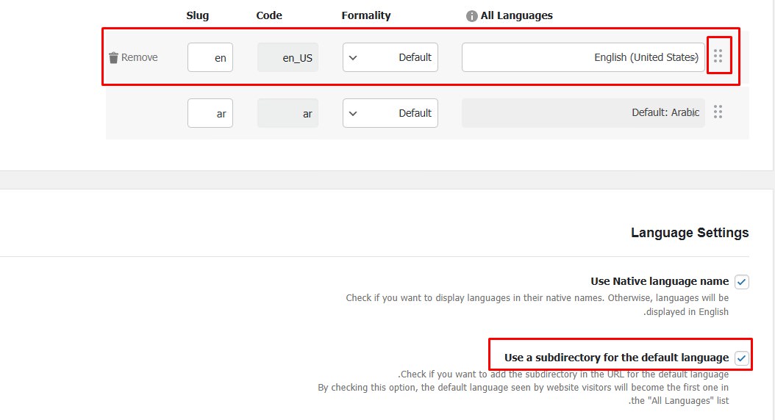
Task: Click the drag handle of the Arabic row
Action: point(718,112)
